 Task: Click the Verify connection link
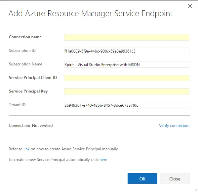pyautogui.click(x=174, y=126)
